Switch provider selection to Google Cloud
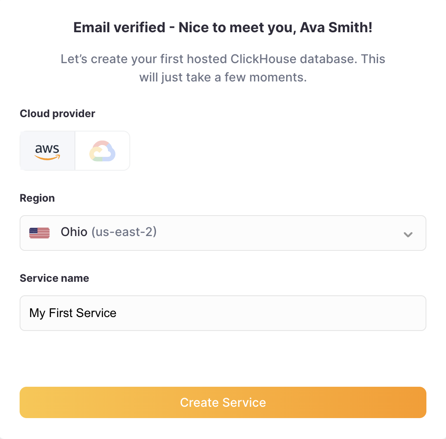This screenshot has width=446, height=439. pyautogui.click(x=102, y=150)
